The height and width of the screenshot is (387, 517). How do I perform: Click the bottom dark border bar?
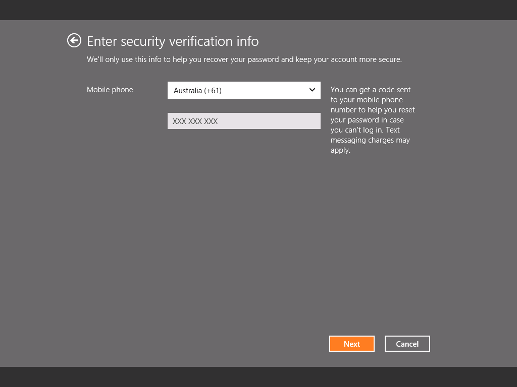pyautogui.click(x=258, y=377)
